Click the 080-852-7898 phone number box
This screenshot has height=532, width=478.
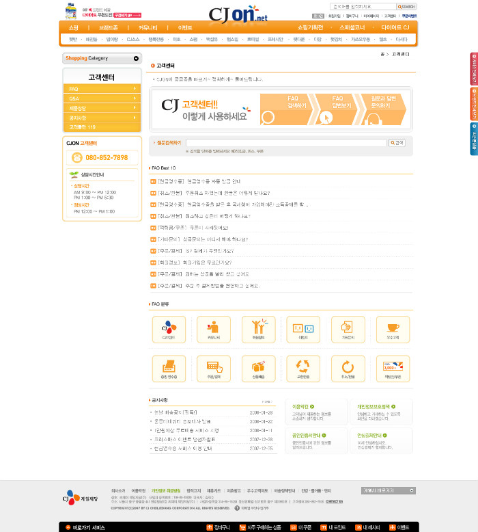(102, 158)
